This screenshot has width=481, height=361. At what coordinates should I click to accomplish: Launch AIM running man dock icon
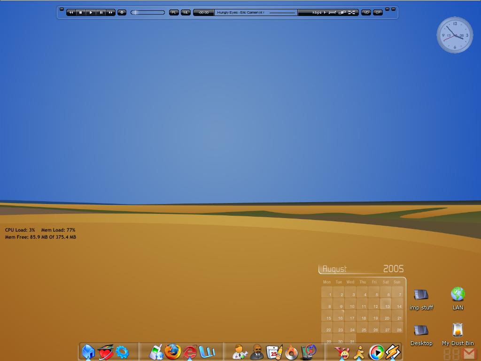pyautogui.click(x=359, y=353)
